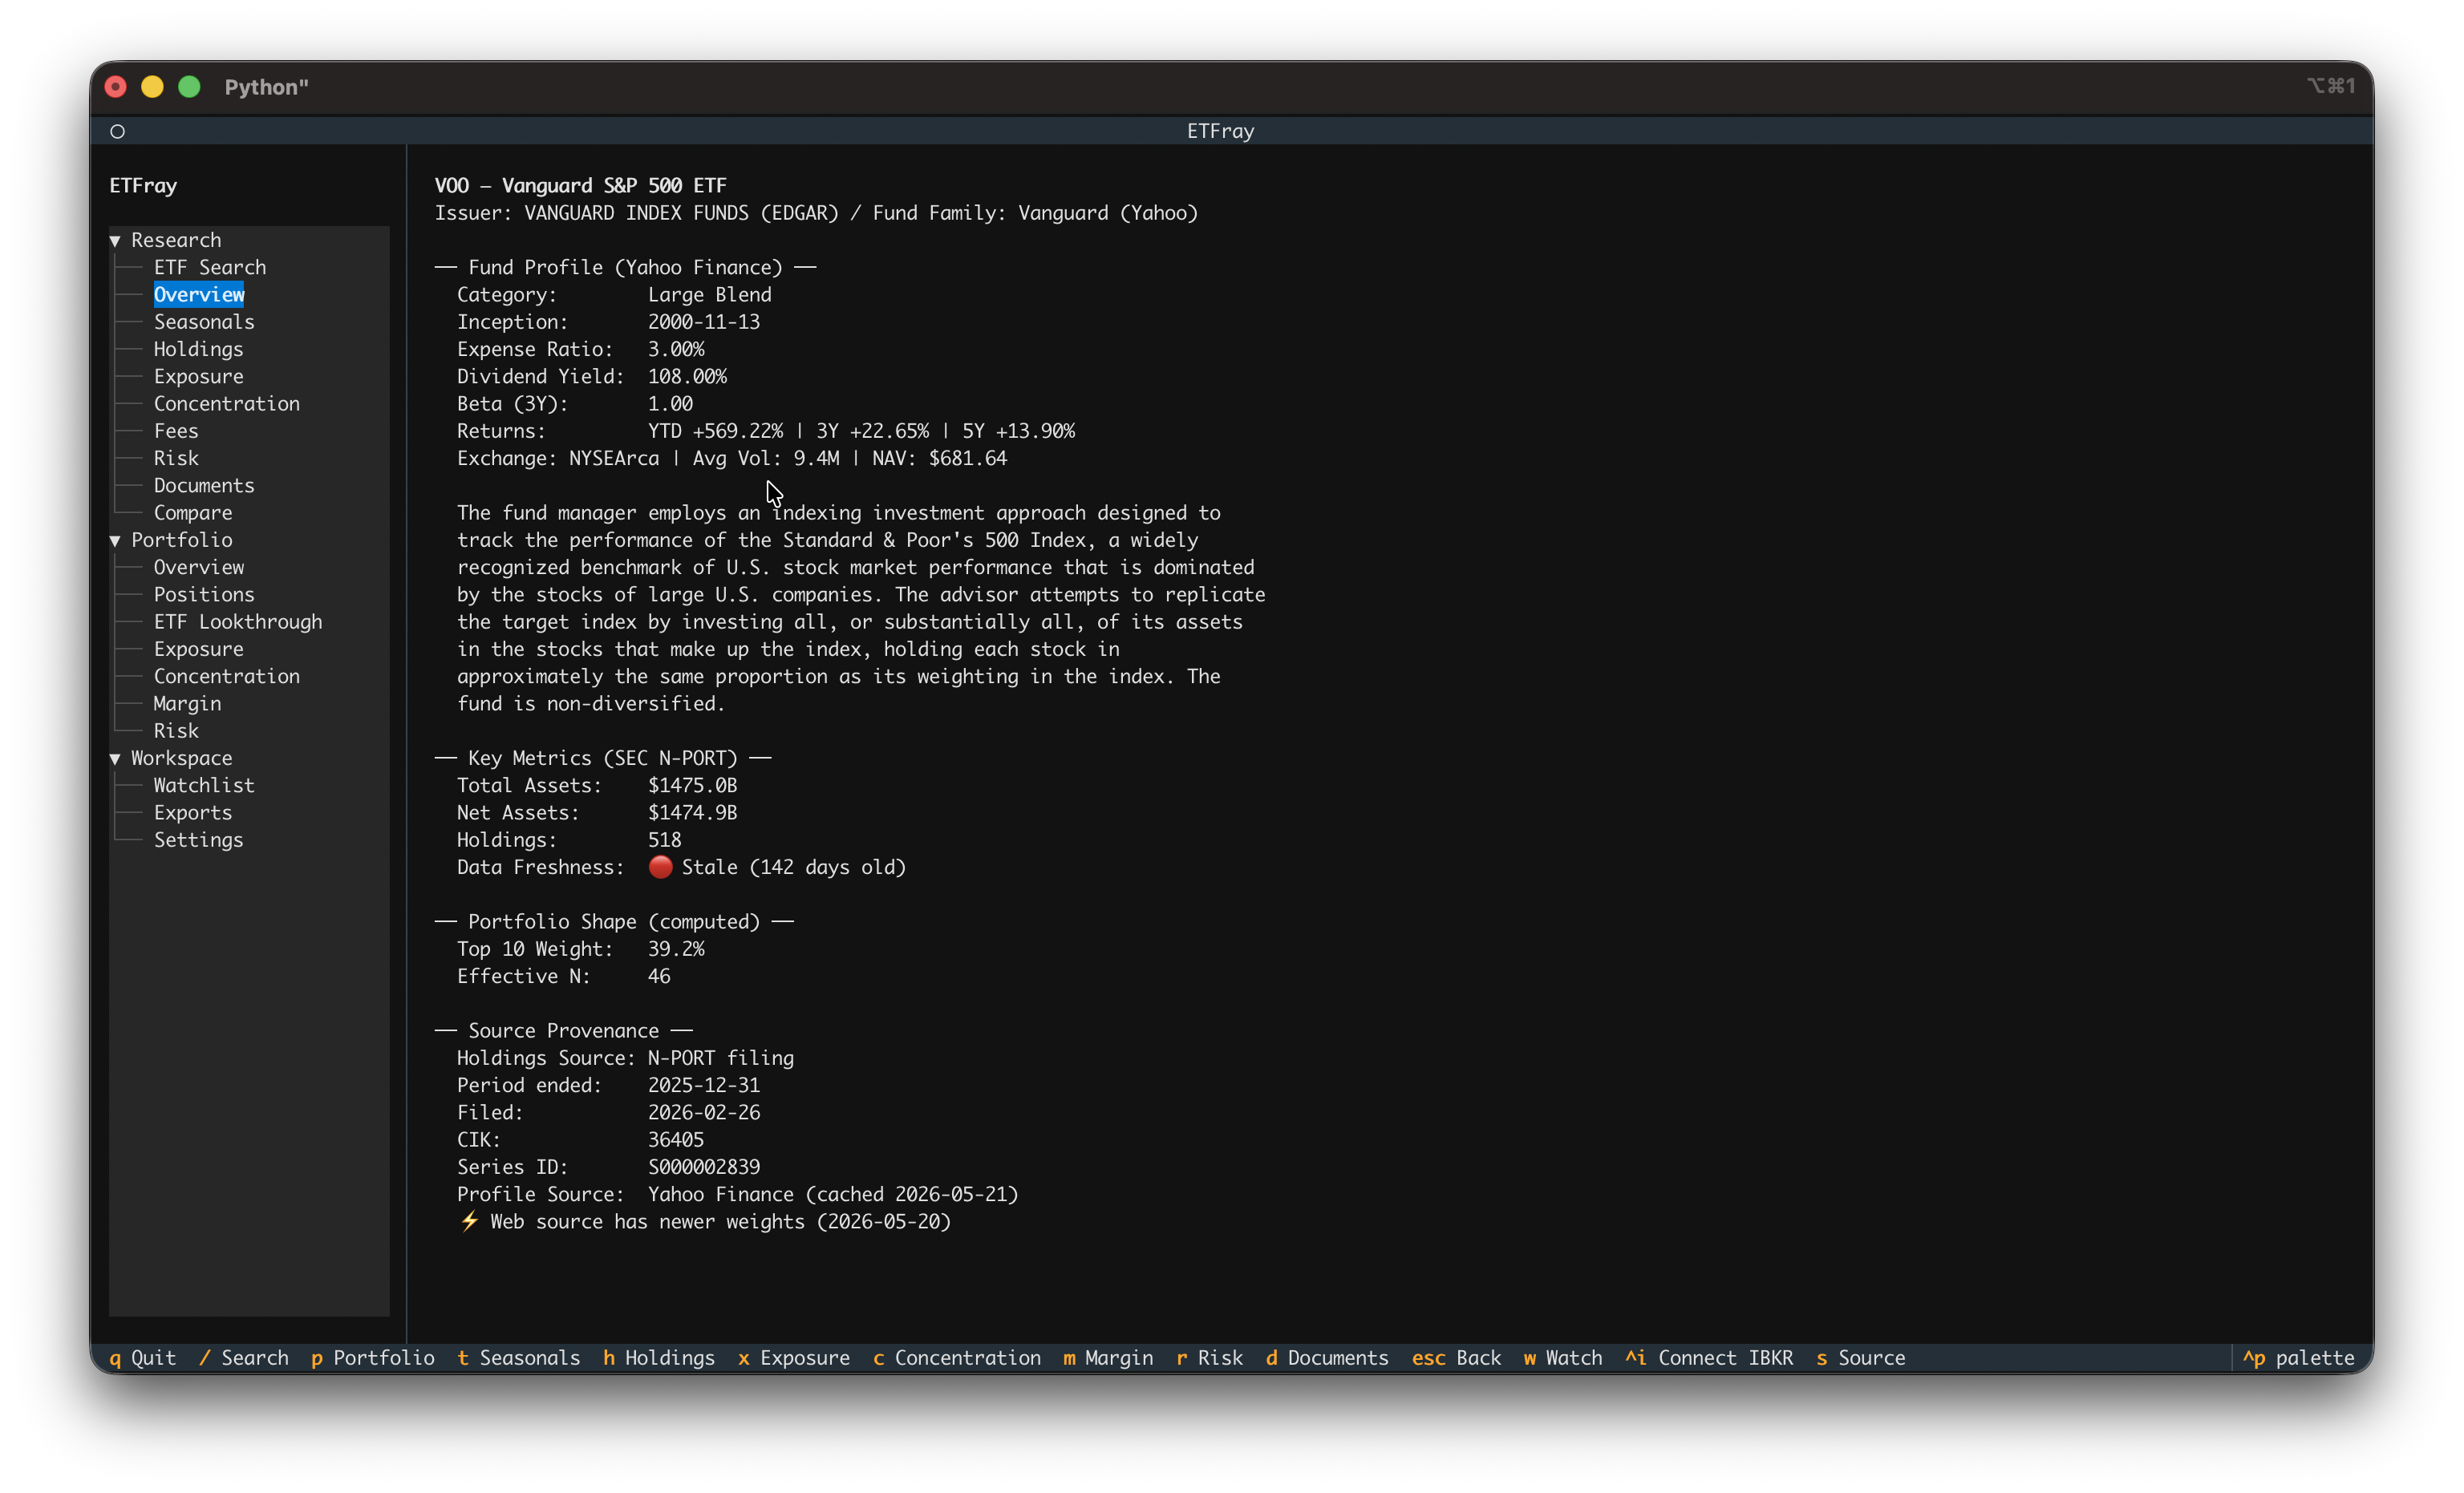
Task: Click the Series ID 'S000002839'
Action: pyautogui.click(x=704, y=1167)
